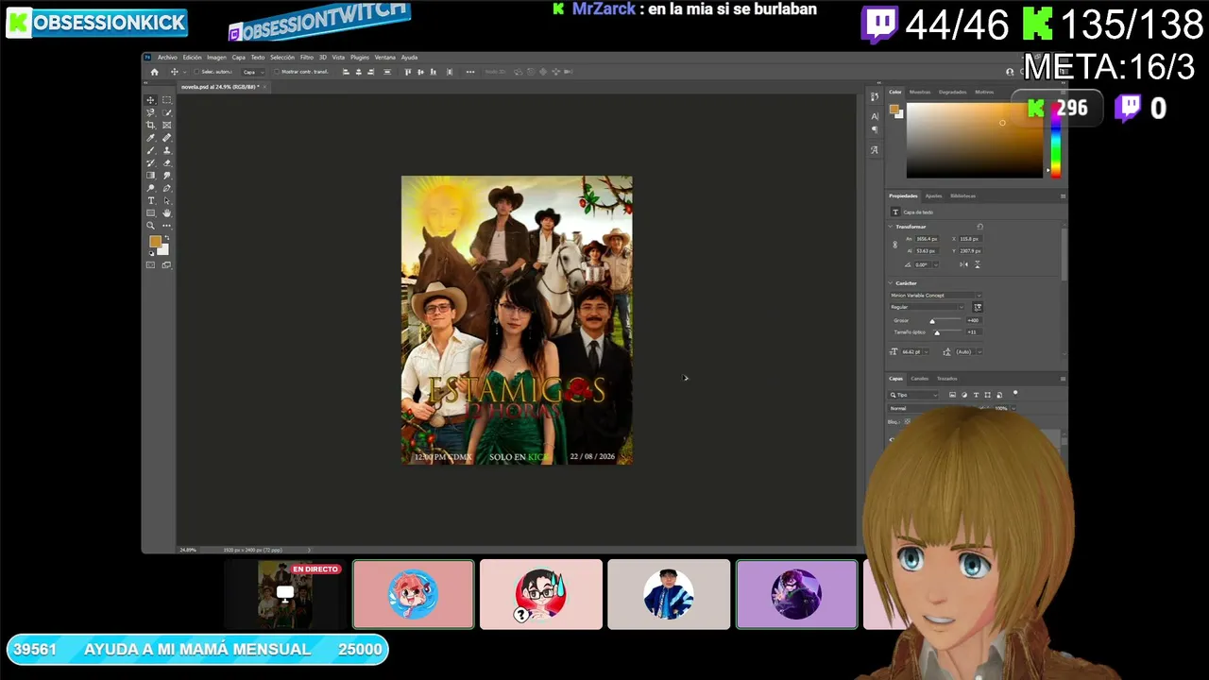Flip vertically in the Transformar section
Viewport: 1209px width, 680px height.
tap(977, 264)
